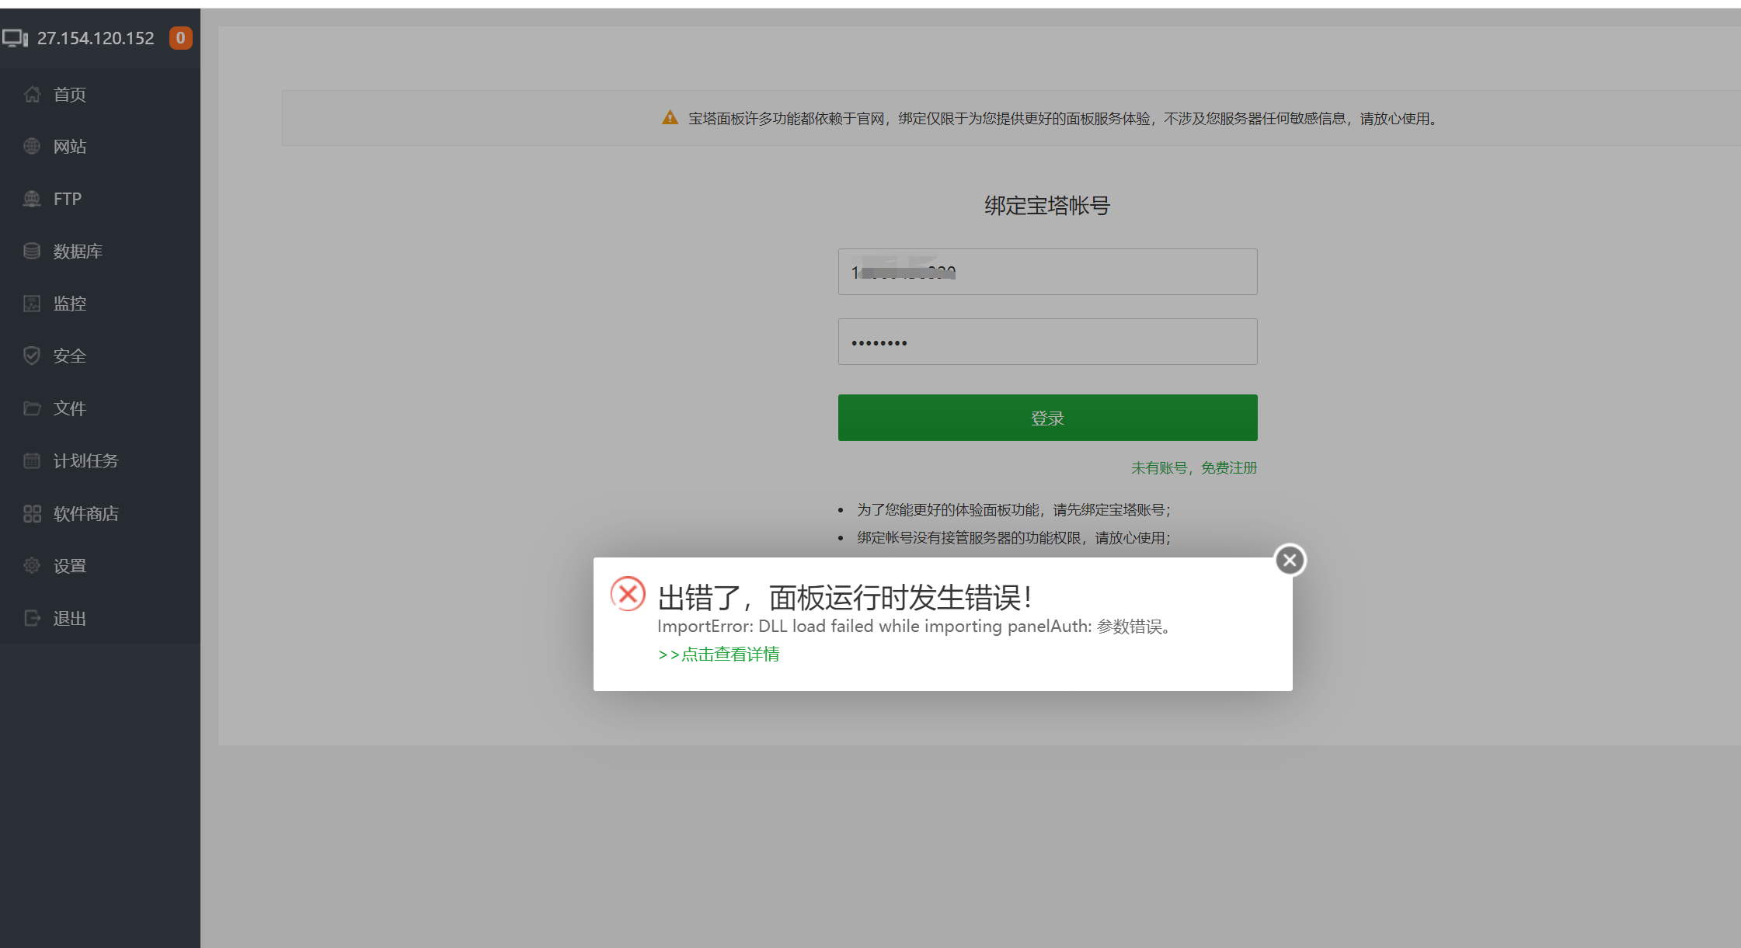
Task: Select the 数据库 menu item
Action: point(100,251)
